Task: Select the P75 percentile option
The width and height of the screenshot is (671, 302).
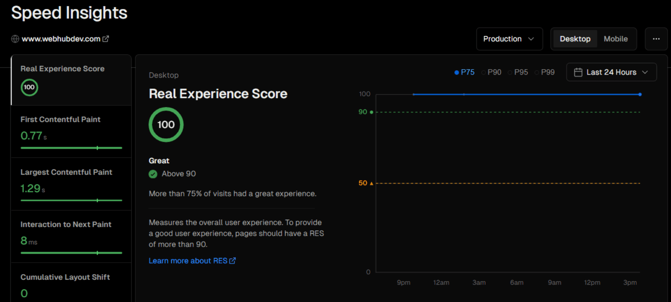Action: [x=465, y=72]
